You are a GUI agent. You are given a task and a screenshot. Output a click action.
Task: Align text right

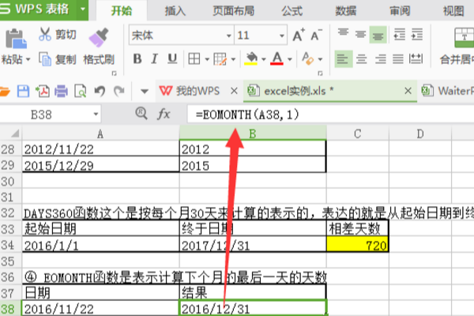pos(380,58)
